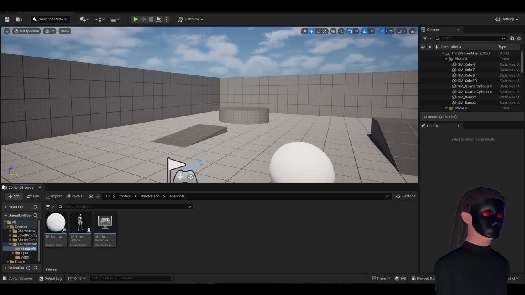Open viewport layout options icon
The width and height of the screenshot is (525, 295).
[x=412, y=31]
